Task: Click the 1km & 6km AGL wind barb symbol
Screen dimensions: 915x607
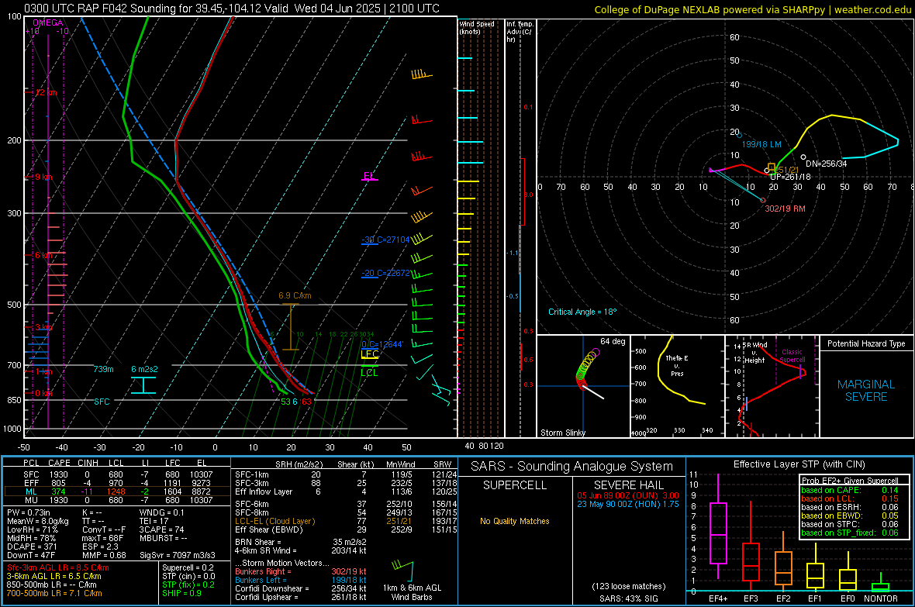Action: 403,571
